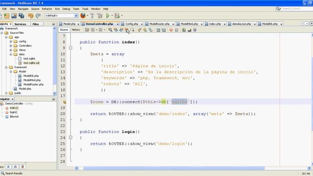
Task: Click the Find Next Occurrence icon
Action: point(121,30)
